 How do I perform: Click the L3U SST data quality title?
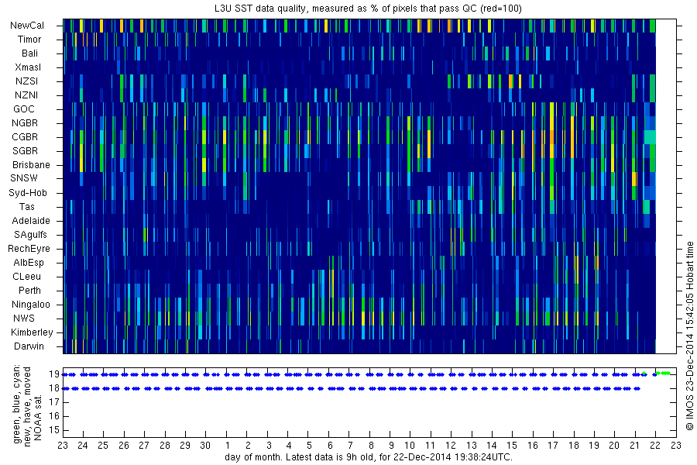[368, 9]
